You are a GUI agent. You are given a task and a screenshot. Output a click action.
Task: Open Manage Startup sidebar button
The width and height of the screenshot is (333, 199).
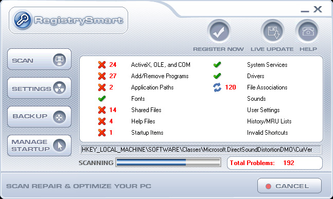(x=40, y=146)
